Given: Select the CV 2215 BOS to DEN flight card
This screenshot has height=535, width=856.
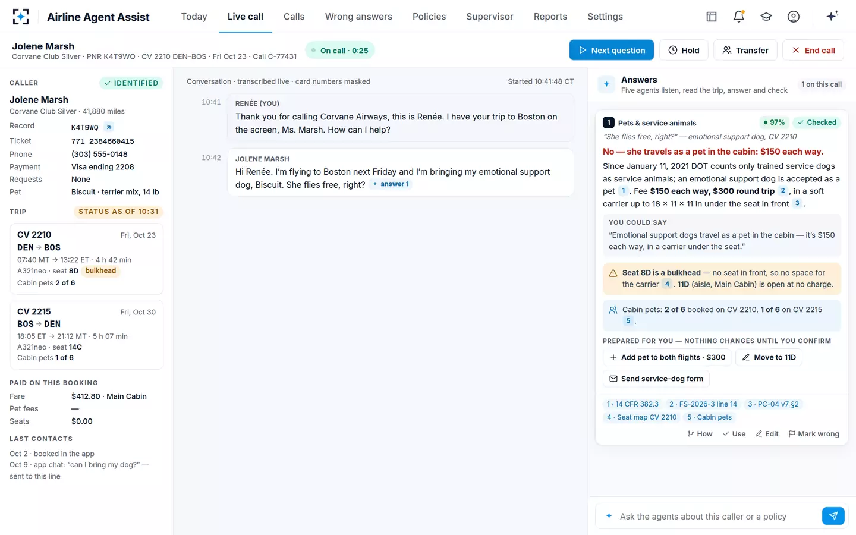Looking at the screenshot, I should [x=87, y=335].
